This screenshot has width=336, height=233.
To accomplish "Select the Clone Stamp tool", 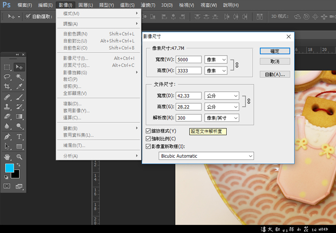I will 7,107.
